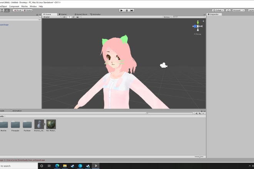Click the Pause button

point(127,10)
